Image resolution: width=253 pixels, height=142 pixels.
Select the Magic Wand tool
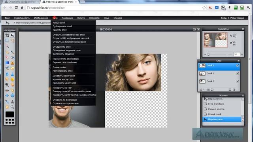coord(7,47)
